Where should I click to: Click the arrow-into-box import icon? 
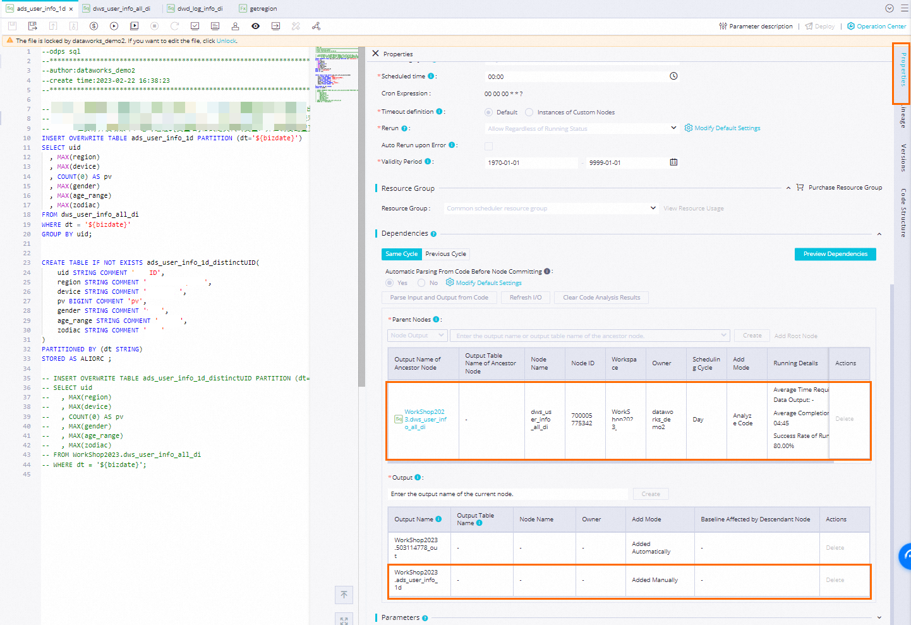(x=275, y=26)
